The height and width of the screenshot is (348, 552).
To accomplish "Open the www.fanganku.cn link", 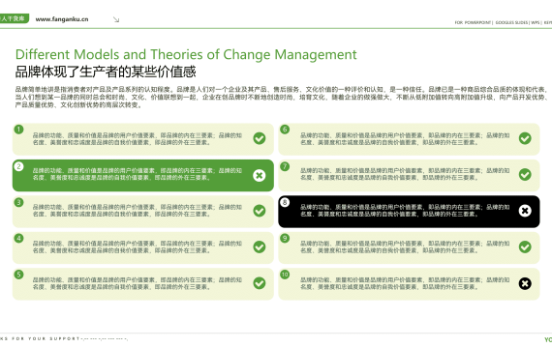I will pyautogui.click(x=62, y=19).
